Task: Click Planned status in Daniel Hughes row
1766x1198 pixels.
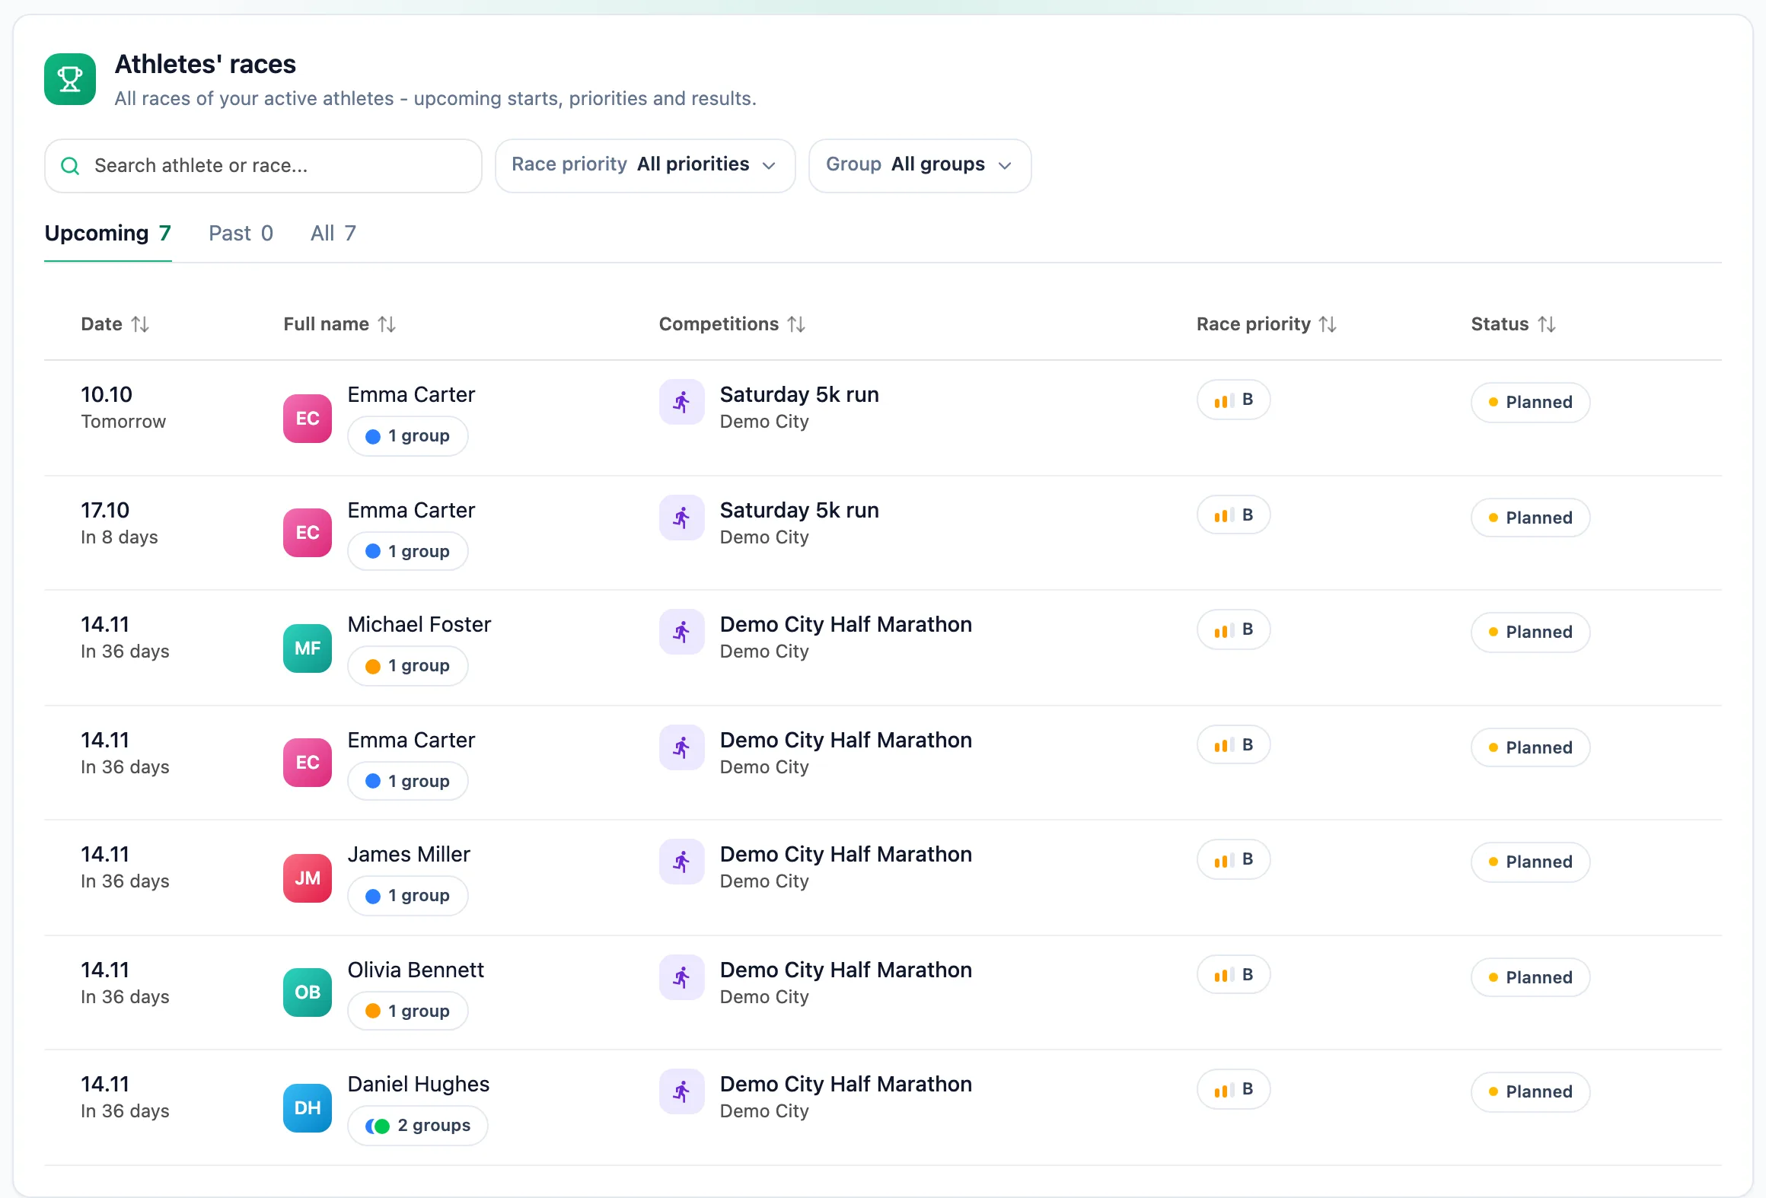Action: (x=1530, y=1092)
